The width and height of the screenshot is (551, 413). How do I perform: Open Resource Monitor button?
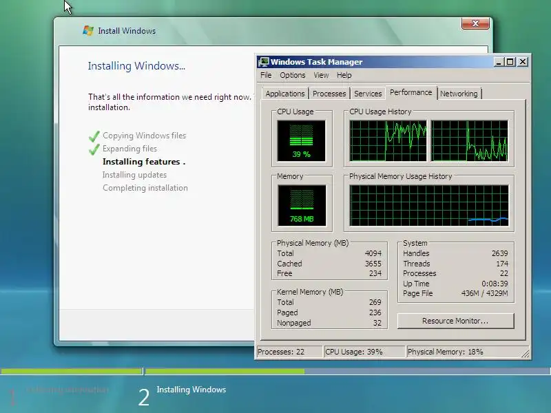(455, 321)
